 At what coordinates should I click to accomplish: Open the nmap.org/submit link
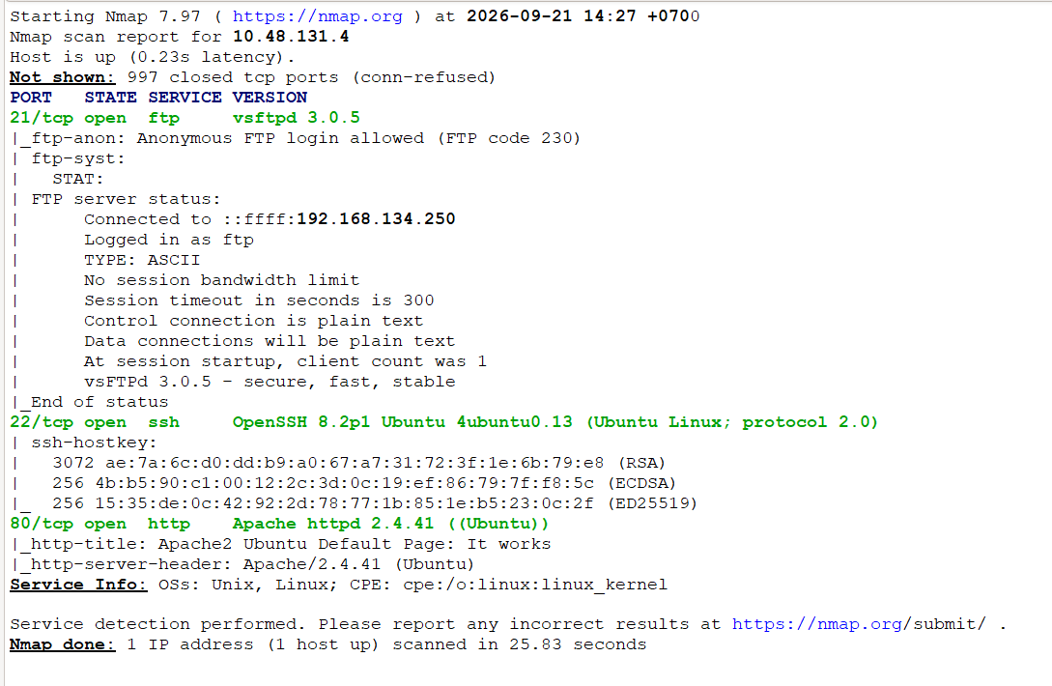859,624
